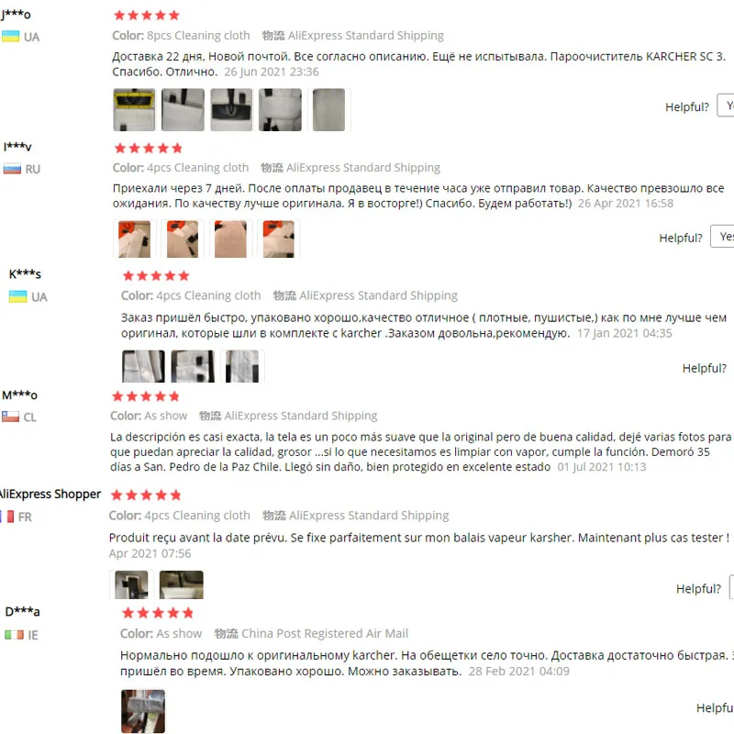Click the Russia flag icon next to I***v
This screenshot has width=734, height=734.
(x=12, y=169)
